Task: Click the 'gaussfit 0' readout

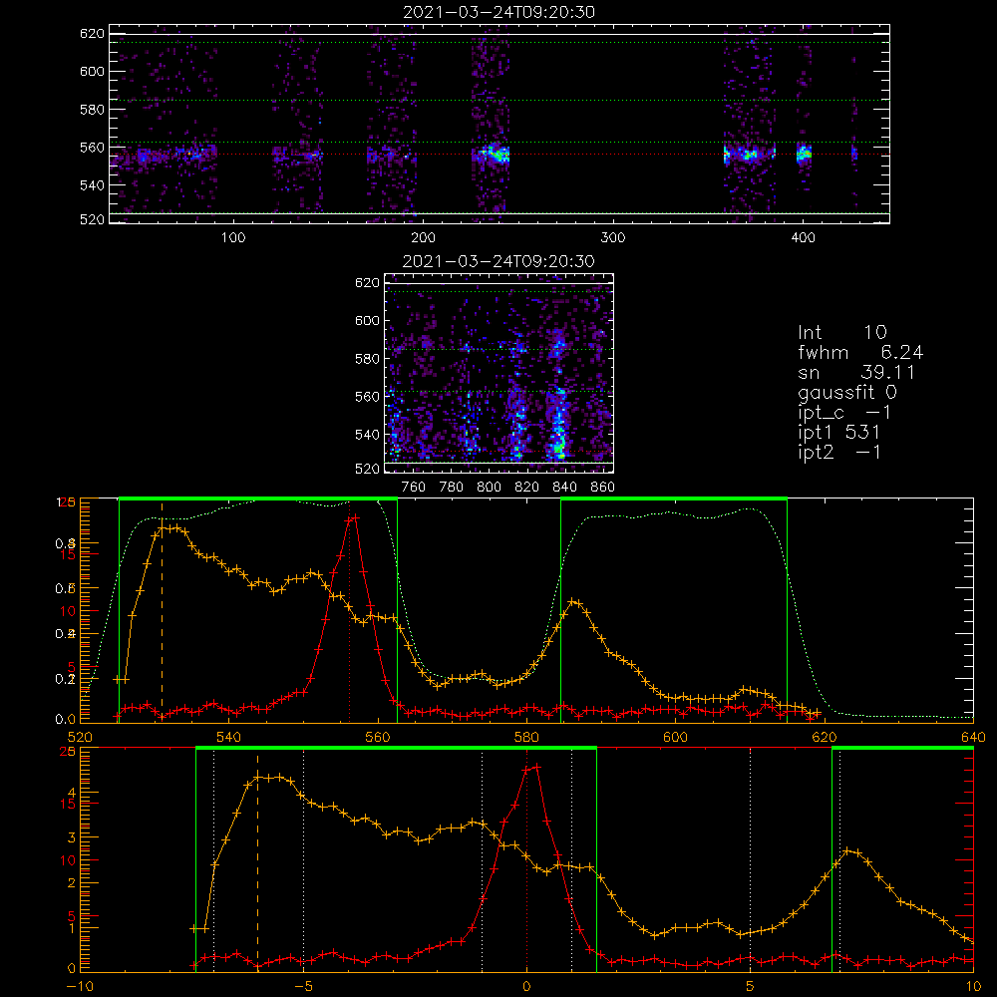Action: 847,393
